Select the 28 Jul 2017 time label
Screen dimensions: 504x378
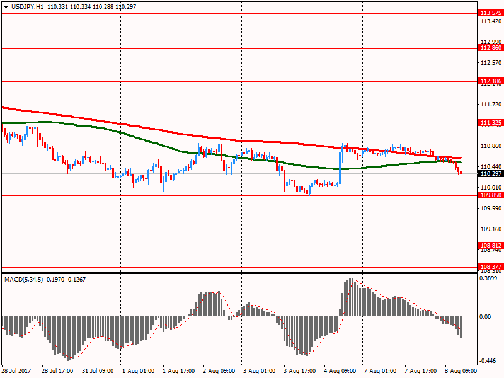(16, 371)
